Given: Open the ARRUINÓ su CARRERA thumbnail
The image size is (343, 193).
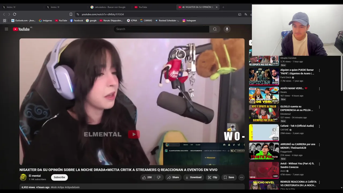Looking at the screenshot, I should coord(264,151).
